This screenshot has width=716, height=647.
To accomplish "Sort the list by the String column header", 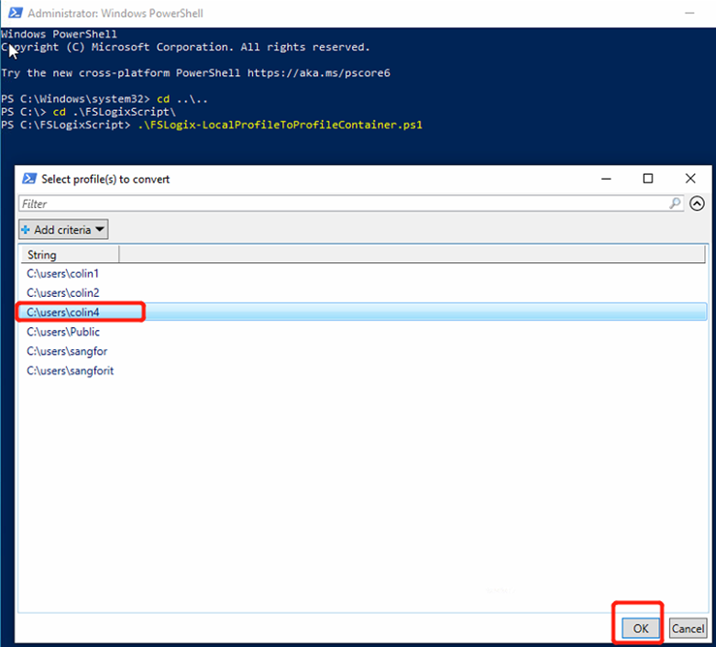I will click(69, 255).
